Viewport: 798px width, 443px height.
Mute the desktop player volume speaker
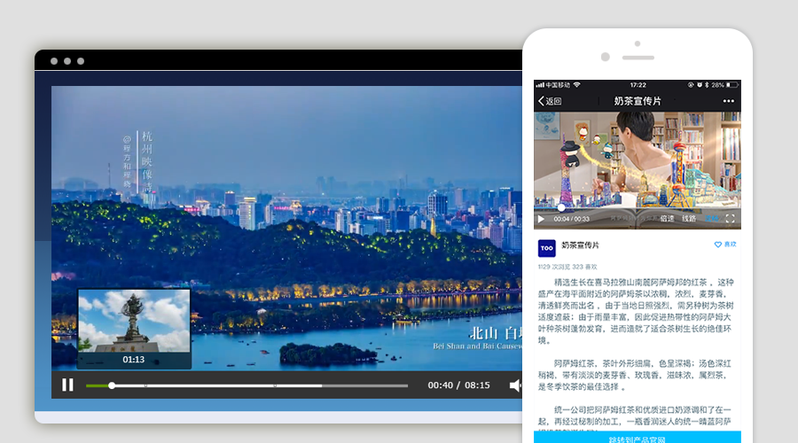[x=514, y=385]
